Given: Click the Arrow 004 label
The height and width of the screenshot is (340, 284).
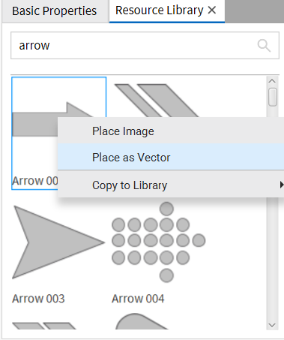Looking at the screenshot, I should 138,299.
